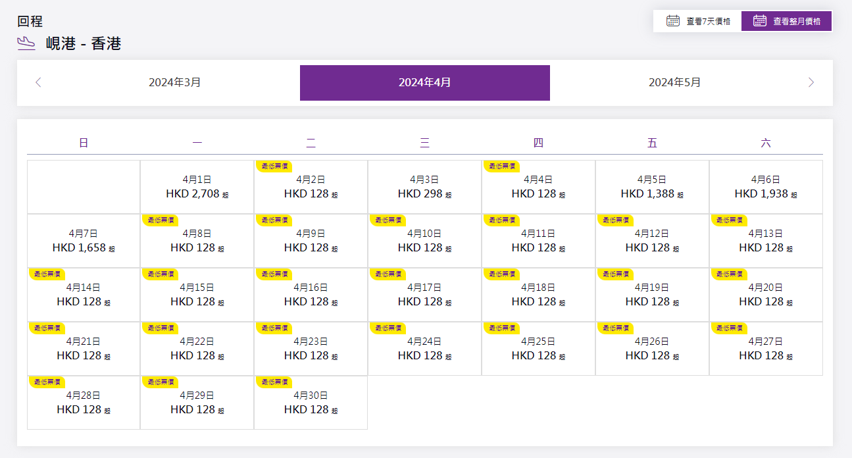Image resolution: width=852 pixels, height=458 pixels.
Task: Click 最低票價 badge on 4月30日
Action: [273, 382]
